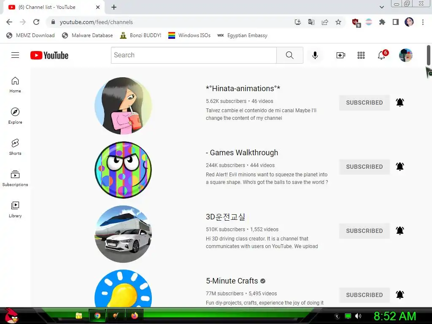Click the browser forward arrow
This screenshot has height=324, width=432.
[23, 22]
